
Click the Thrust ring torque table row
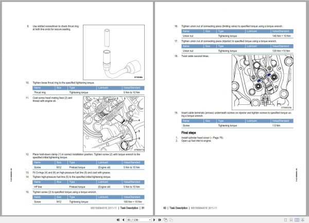(89, 92)
